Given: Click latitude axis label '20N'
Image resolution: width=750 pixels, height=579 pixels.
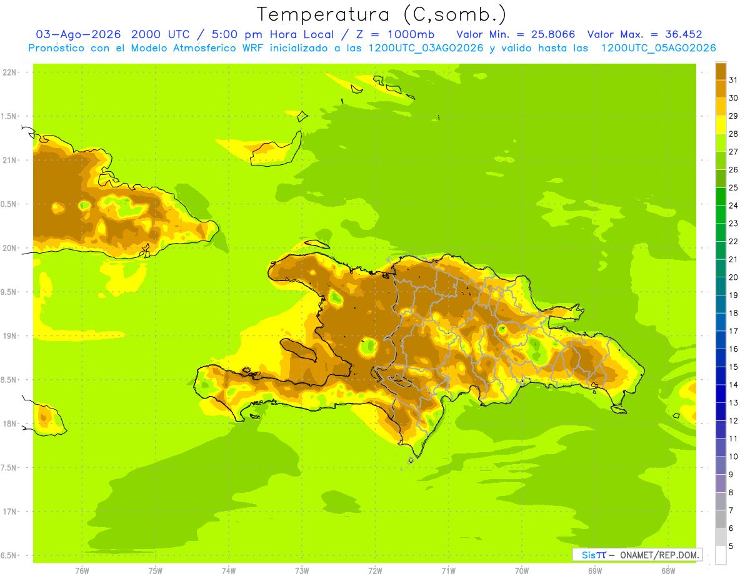Looking at the screenshot, I should click(10, 248).
